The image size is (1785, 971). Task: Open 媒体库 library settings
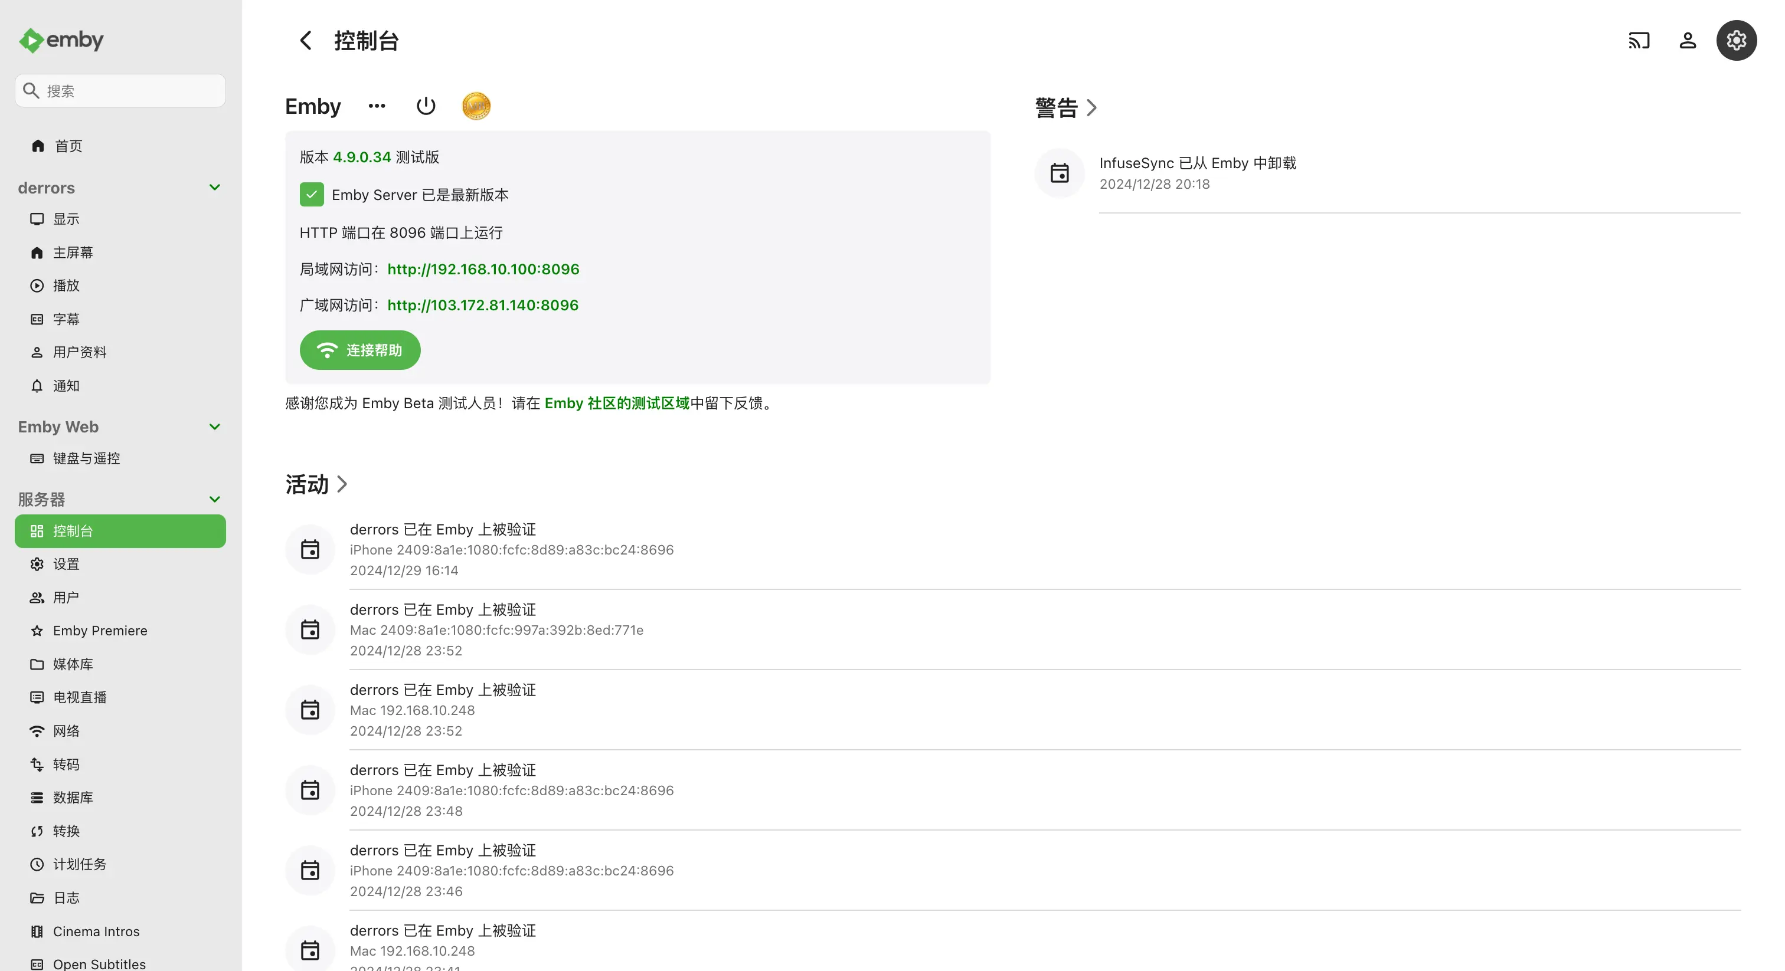click(x=120, y=664)
